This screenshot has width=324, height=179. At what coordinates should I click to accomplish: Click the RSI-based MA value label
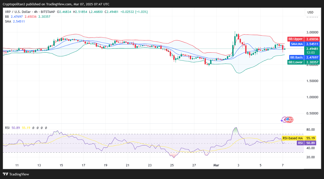click(x=293, y=138)
